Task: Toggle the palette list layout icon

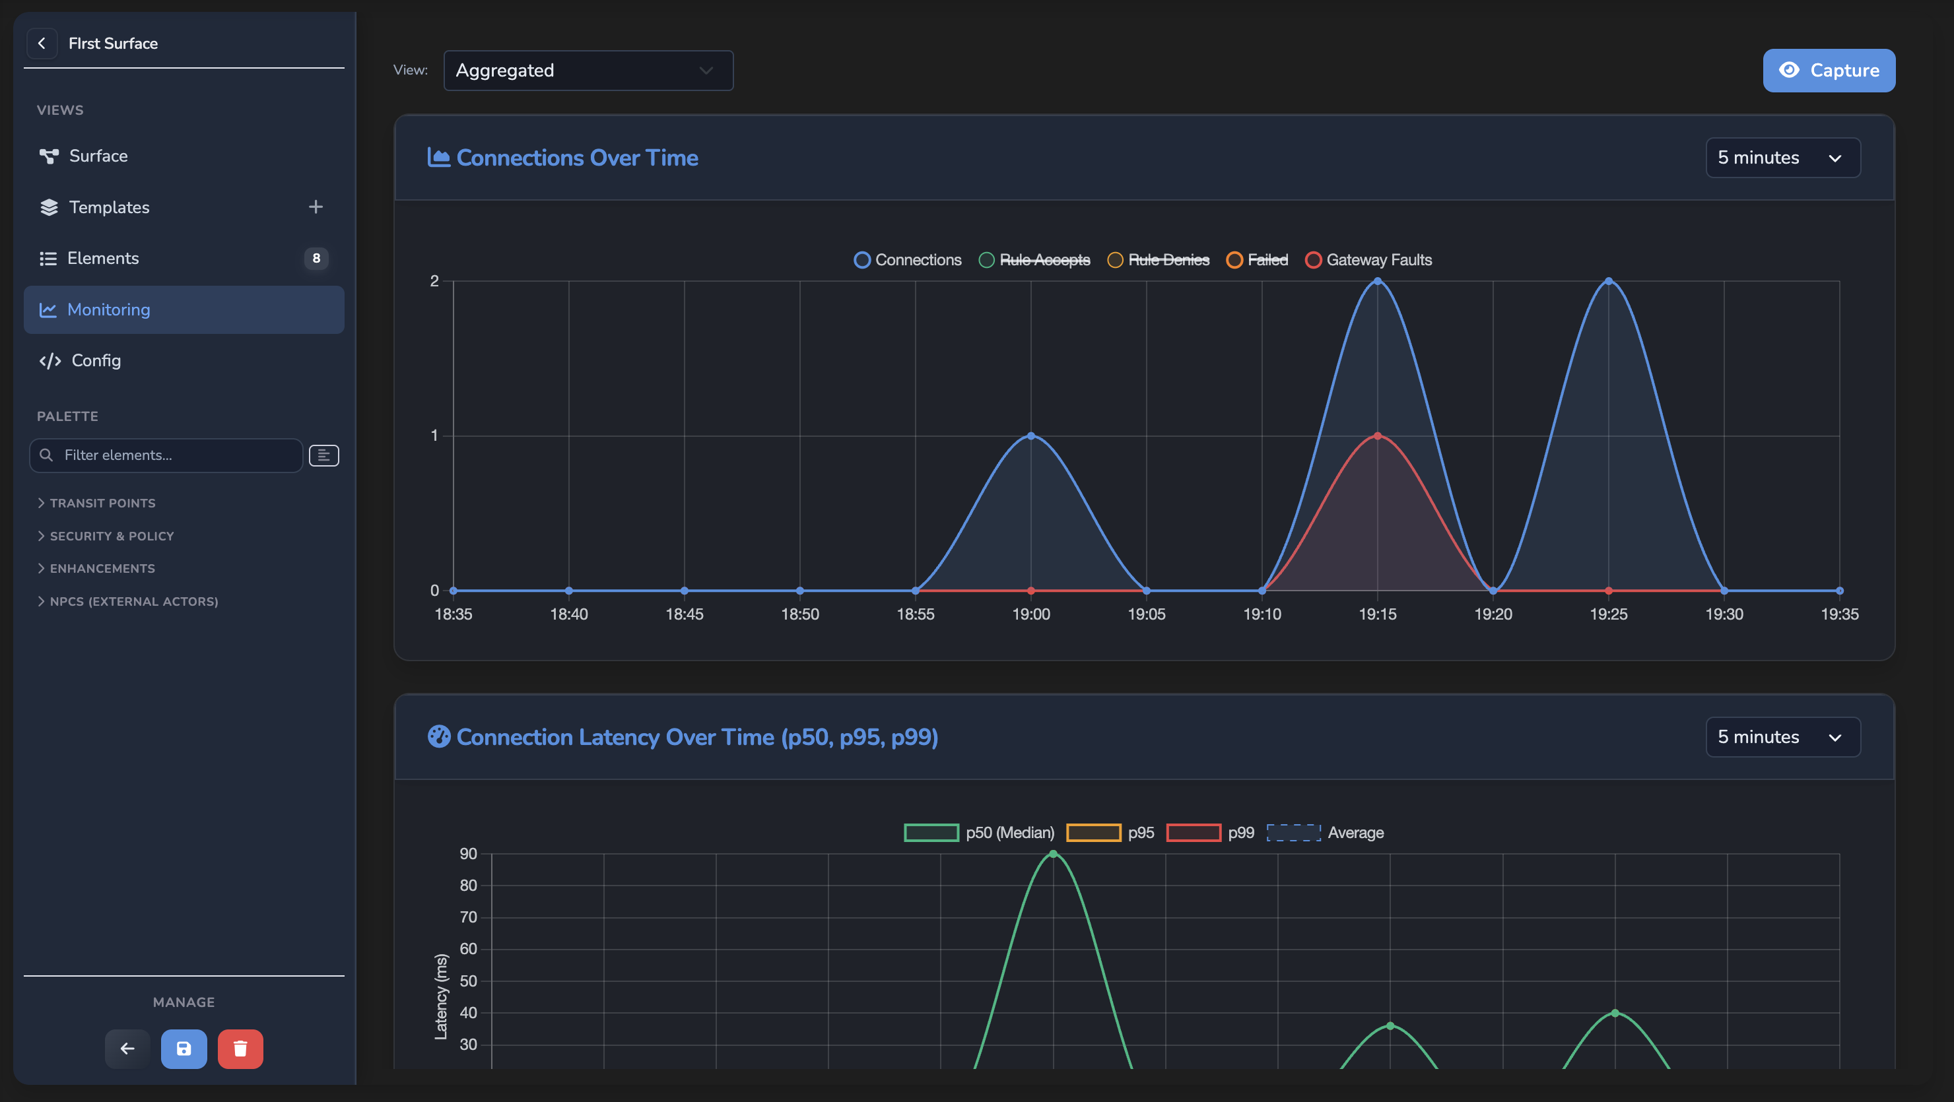Action: click(324, 455)
